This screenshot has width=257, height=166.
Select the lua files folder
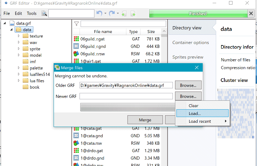(33, 81)
